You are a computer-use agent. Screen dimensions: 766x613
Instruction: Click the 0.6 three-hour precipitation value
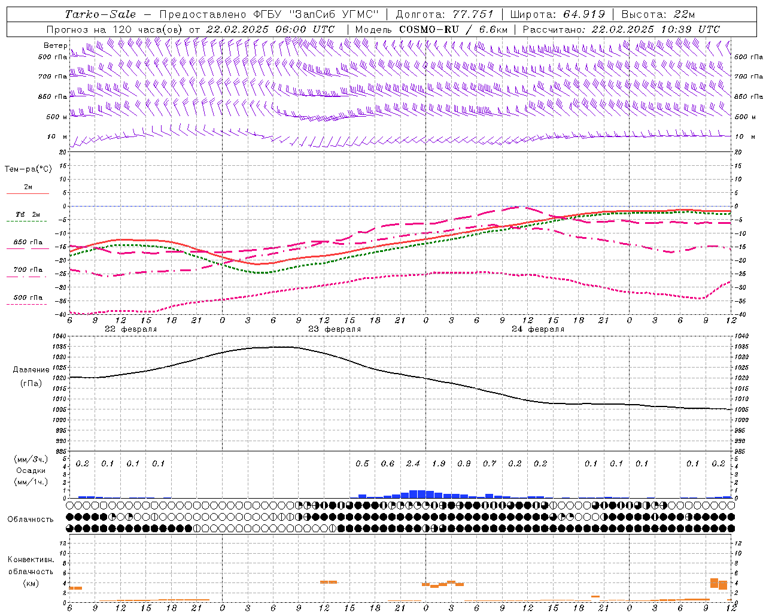pyautogui.click(x=388, y=464)
